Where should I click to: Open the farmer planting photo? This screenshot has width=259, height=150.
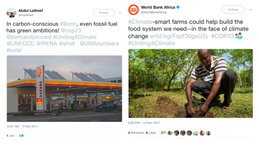point(190,83)
